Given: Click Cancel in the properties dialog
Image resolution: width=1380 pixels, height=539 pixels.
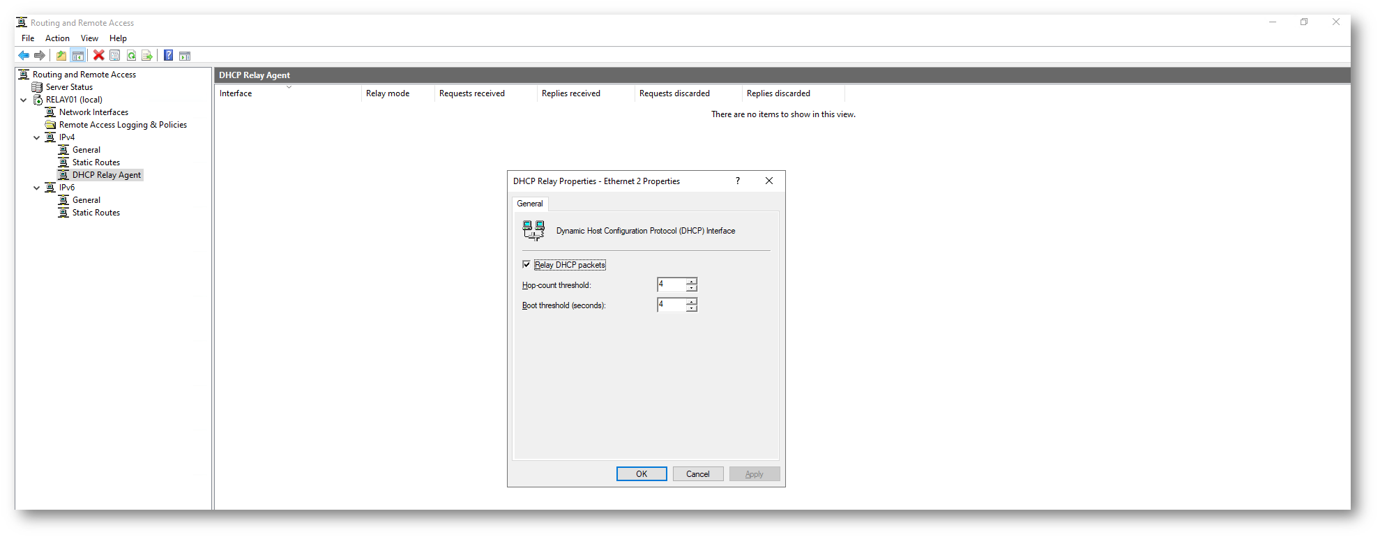Looking at the screenshot, I should [697, 474].
